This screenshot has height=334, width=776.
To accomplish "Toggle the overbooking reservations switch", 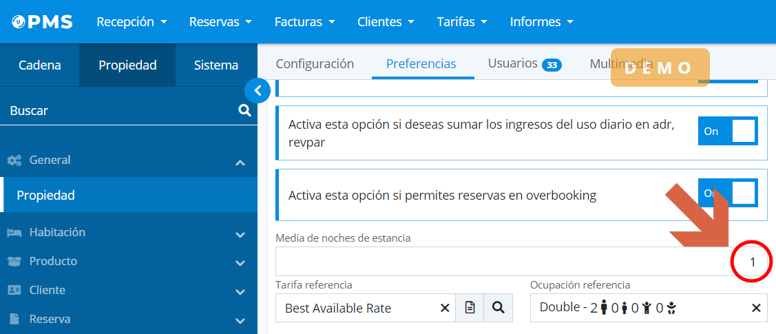I will point(728,194).
